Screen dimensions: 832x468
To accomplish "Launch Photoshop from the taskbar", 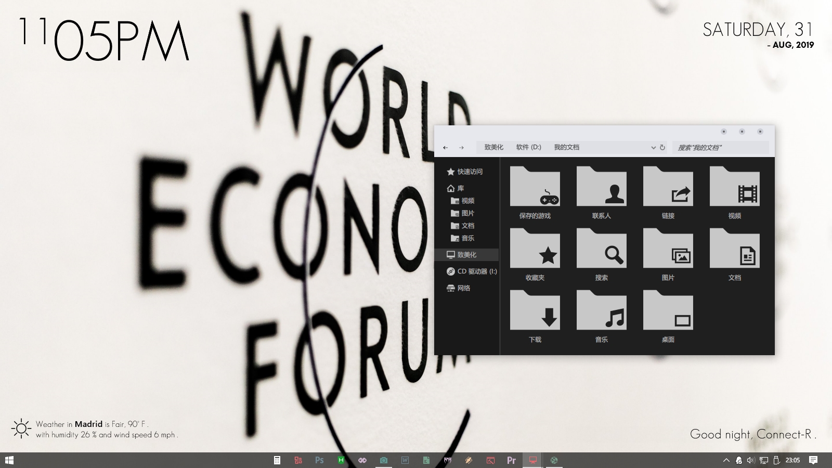I will pyautogui.click(x=319, y=460).
